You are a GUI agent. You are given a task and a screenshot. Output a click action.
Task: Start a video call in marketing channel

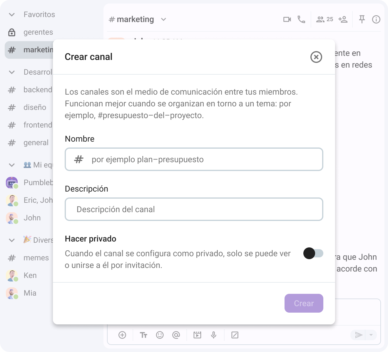click(287, 19)
